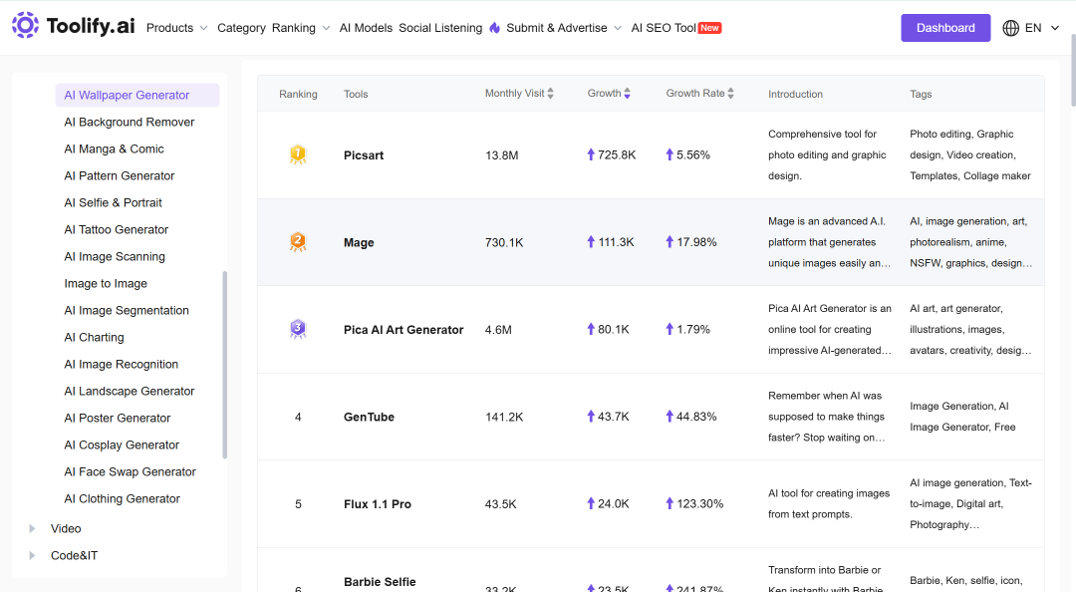
Task: Open Social Listening page
Action: click(x=440, y=28)
